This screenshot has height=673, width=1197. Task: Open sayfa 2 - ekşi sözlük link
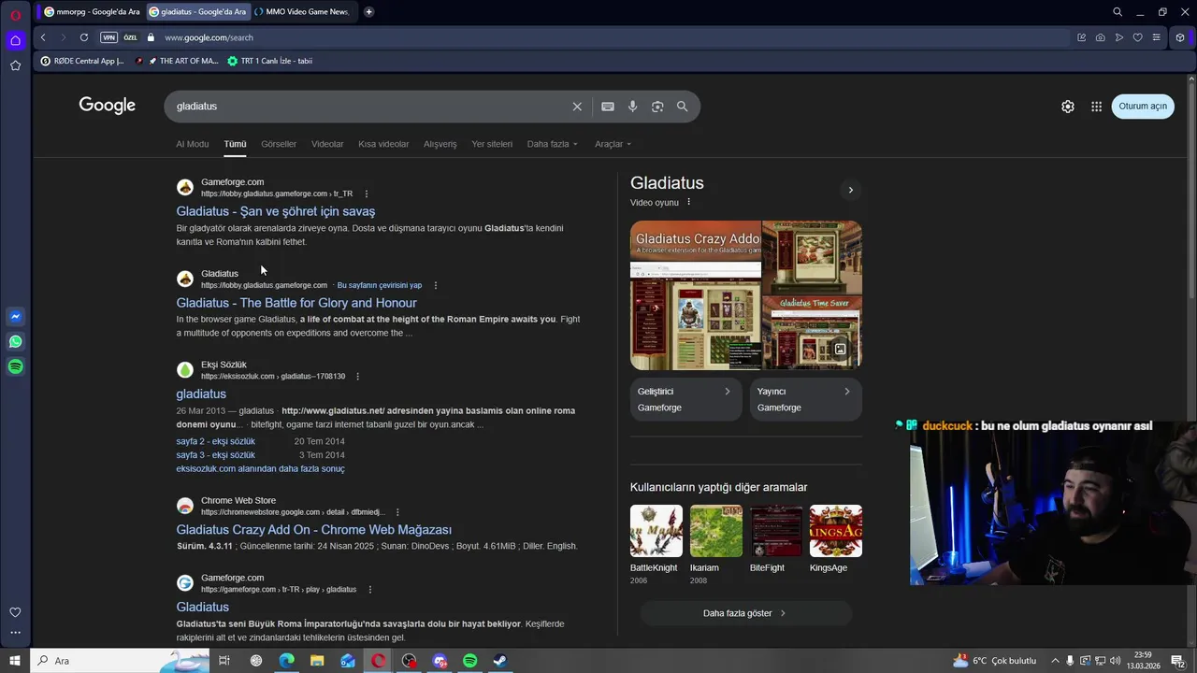[x=216, y=441]
